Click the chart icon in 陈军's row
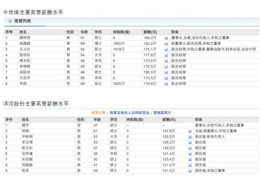 (190, 171)
